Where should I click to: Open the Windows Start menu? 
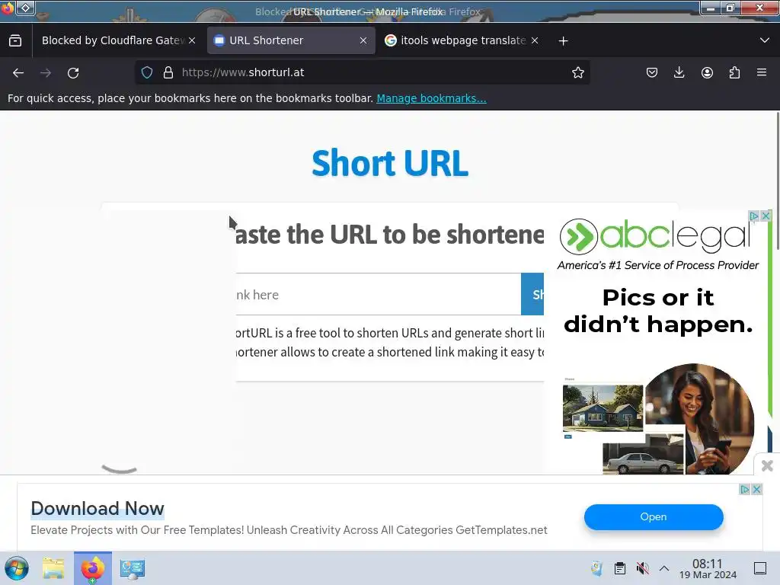[17, 568]
